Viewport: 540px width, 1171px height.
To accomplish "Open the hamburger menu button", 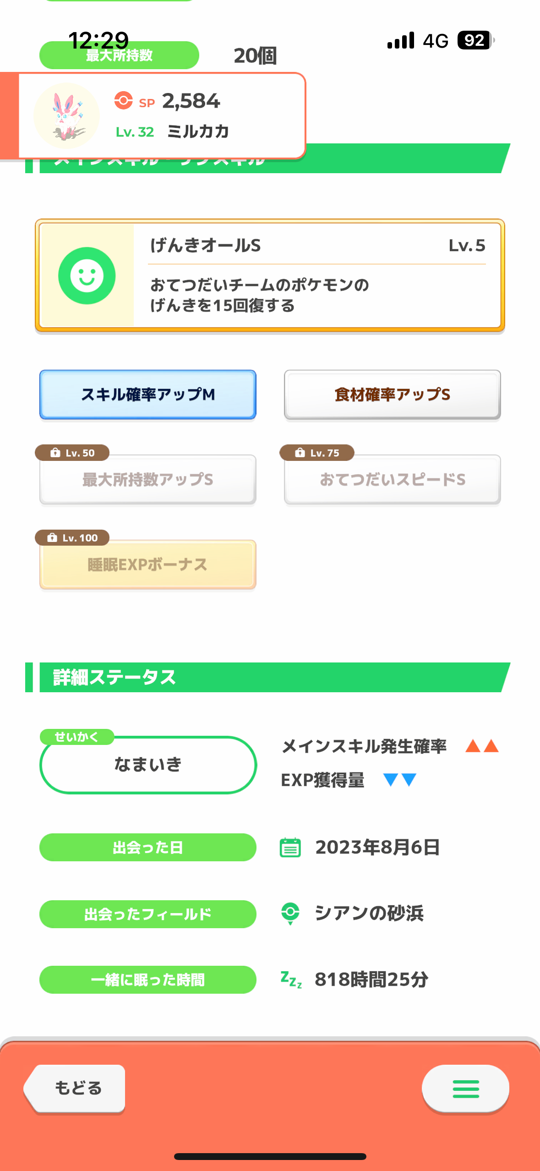I will click(465, 1089).
